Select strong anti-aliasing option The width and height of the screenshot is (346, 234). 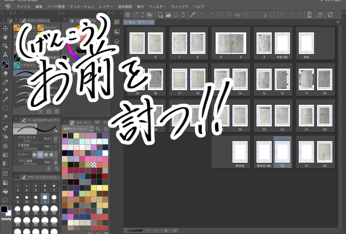52,155
